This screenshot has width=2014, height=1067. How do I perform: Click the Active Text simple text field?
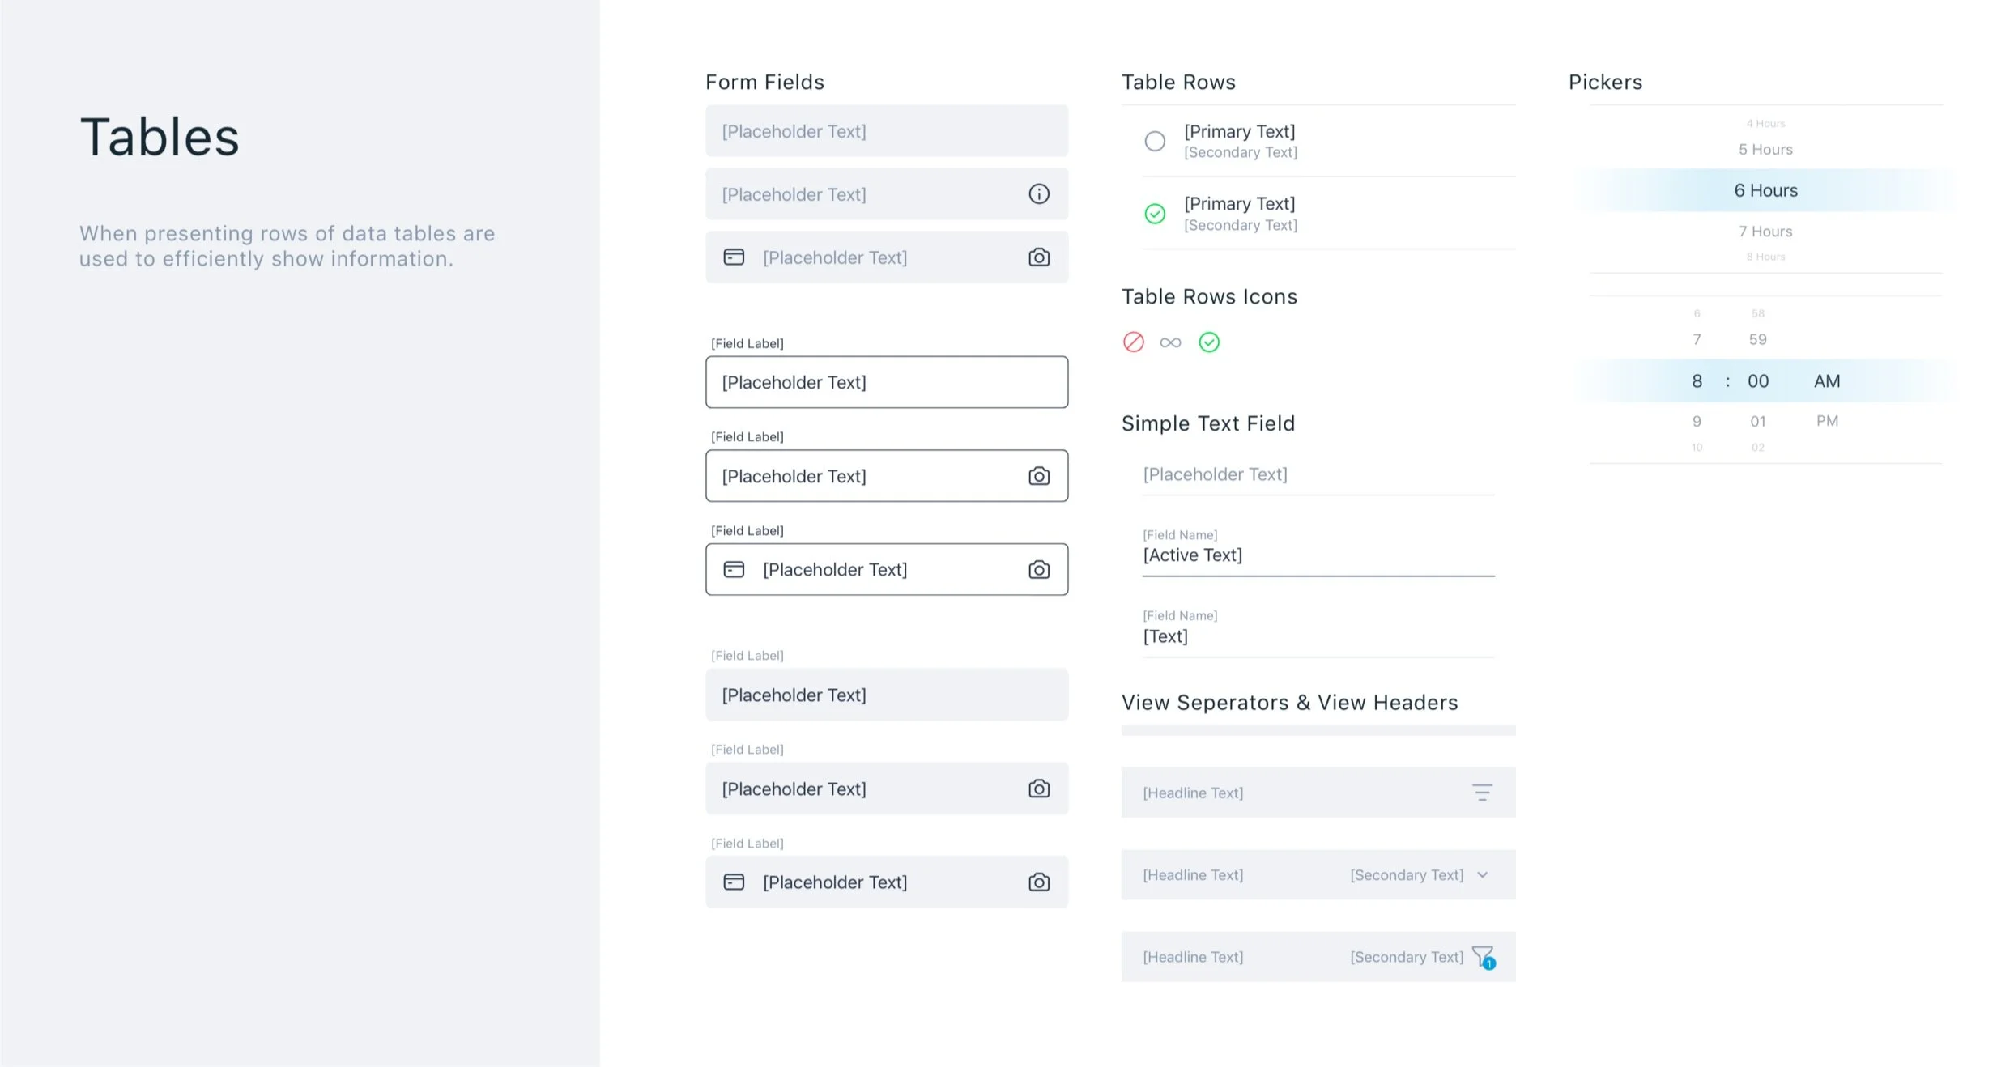1317,555
